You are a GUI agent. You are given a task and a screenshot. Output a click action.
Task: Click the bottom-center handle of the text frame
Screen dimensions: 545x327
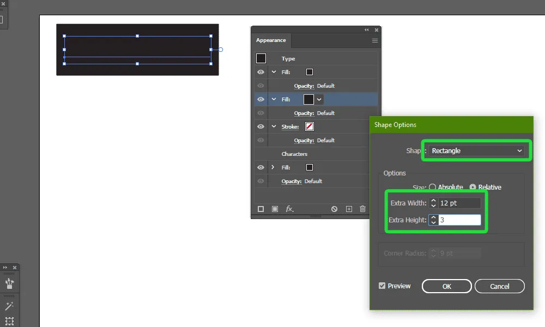[137, 64]
